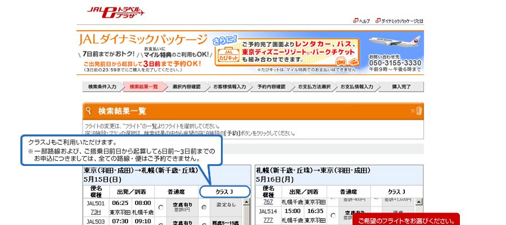Click the highlighted クラスJ column header

coord(224,192)
